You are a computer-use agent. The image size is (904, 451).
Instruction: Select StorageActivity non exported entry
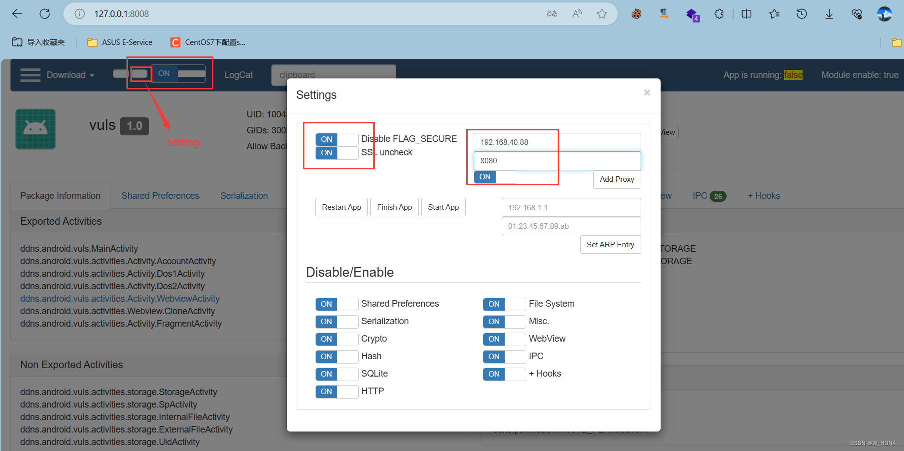click(118, 392)
